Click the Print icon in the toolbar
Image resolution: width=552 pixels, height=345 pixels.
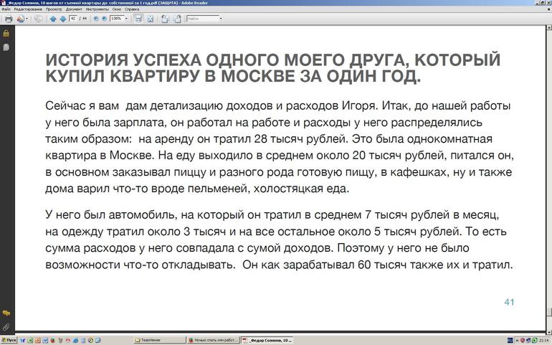pyautogui.click(x=8, y=19)
